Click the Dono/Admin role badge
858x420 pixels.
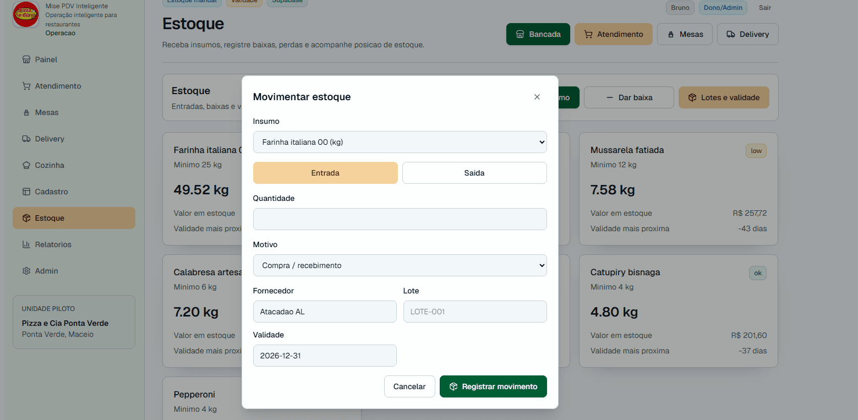723,8
